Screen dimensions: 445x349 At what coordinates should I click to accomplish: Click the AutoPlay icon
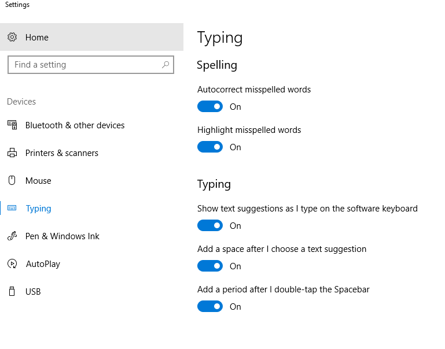pos(12,263)
